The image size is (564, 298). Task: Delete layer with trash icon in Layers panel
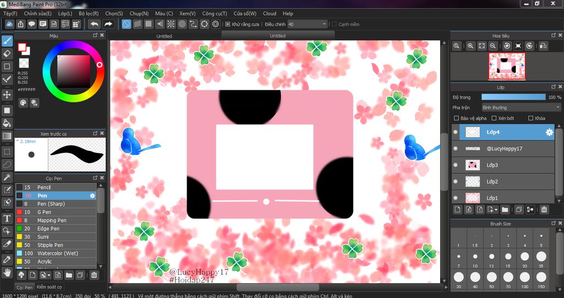(544, 209)
